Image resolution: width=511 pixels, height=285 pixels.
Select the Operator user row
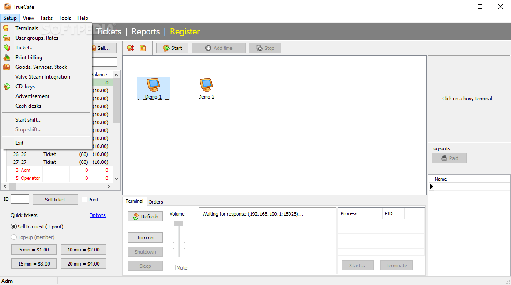56,178
